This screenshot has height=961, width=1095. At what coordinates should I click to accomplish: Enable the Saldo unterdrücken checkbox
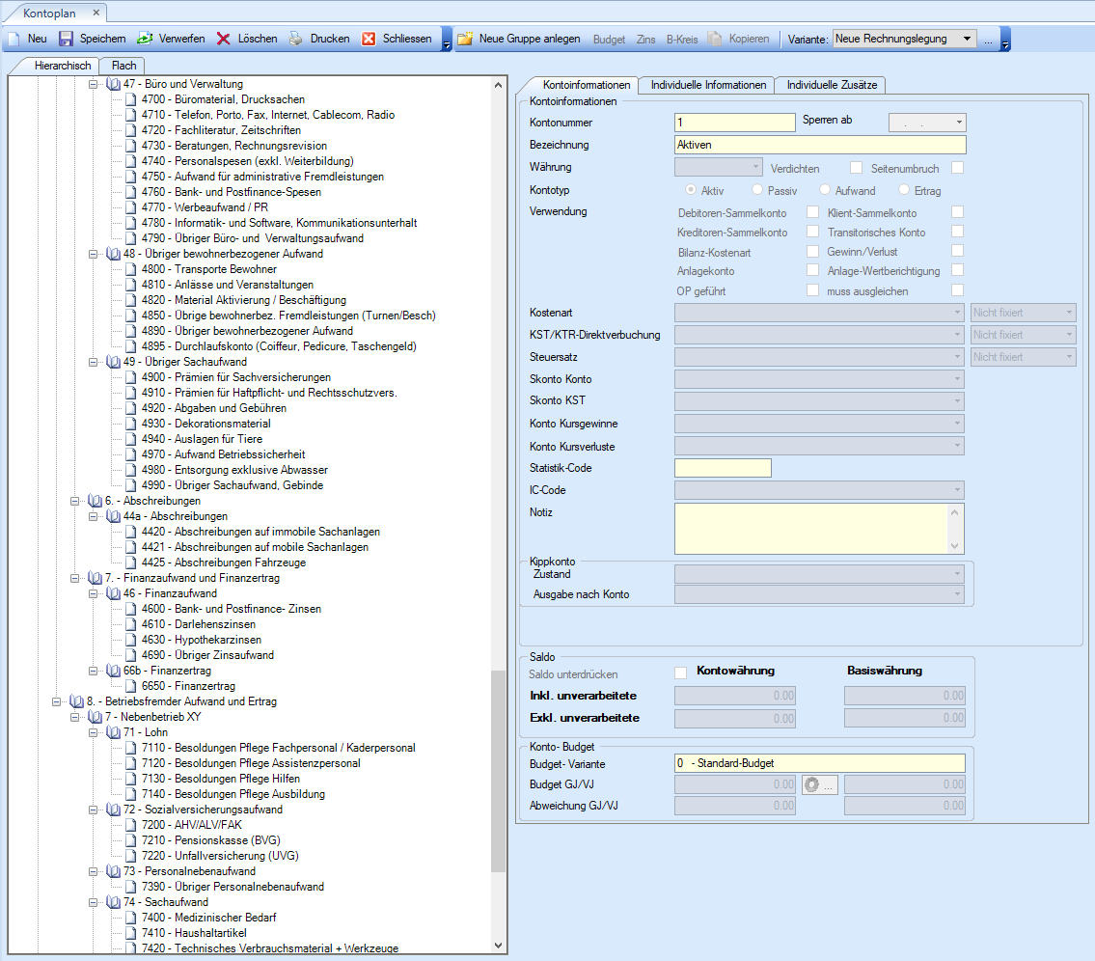pos(681,673)
